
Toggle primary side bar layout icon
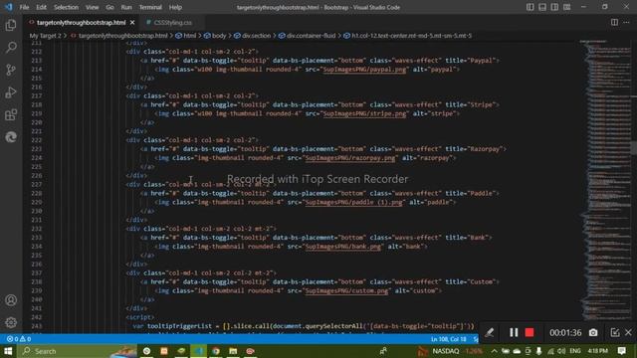coord(531,7)
